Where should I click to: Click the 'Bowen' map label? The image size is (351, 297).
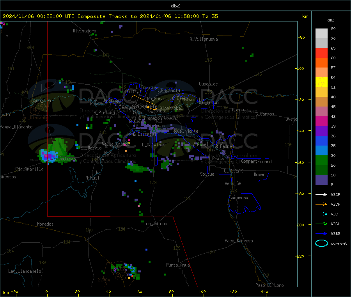259,174
